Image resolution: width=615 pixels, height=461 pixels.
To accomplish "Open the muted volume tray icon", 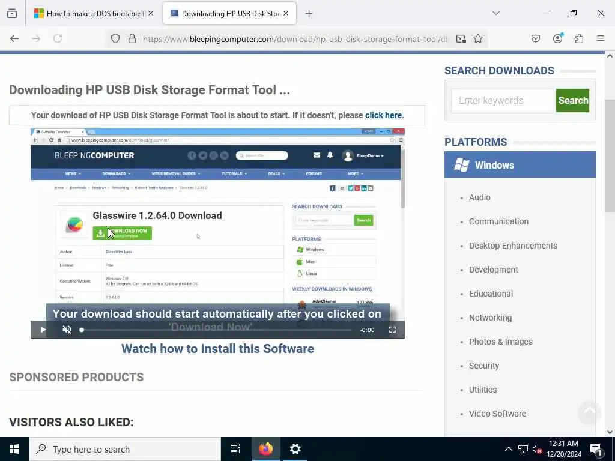I will [x=537, y=450].
